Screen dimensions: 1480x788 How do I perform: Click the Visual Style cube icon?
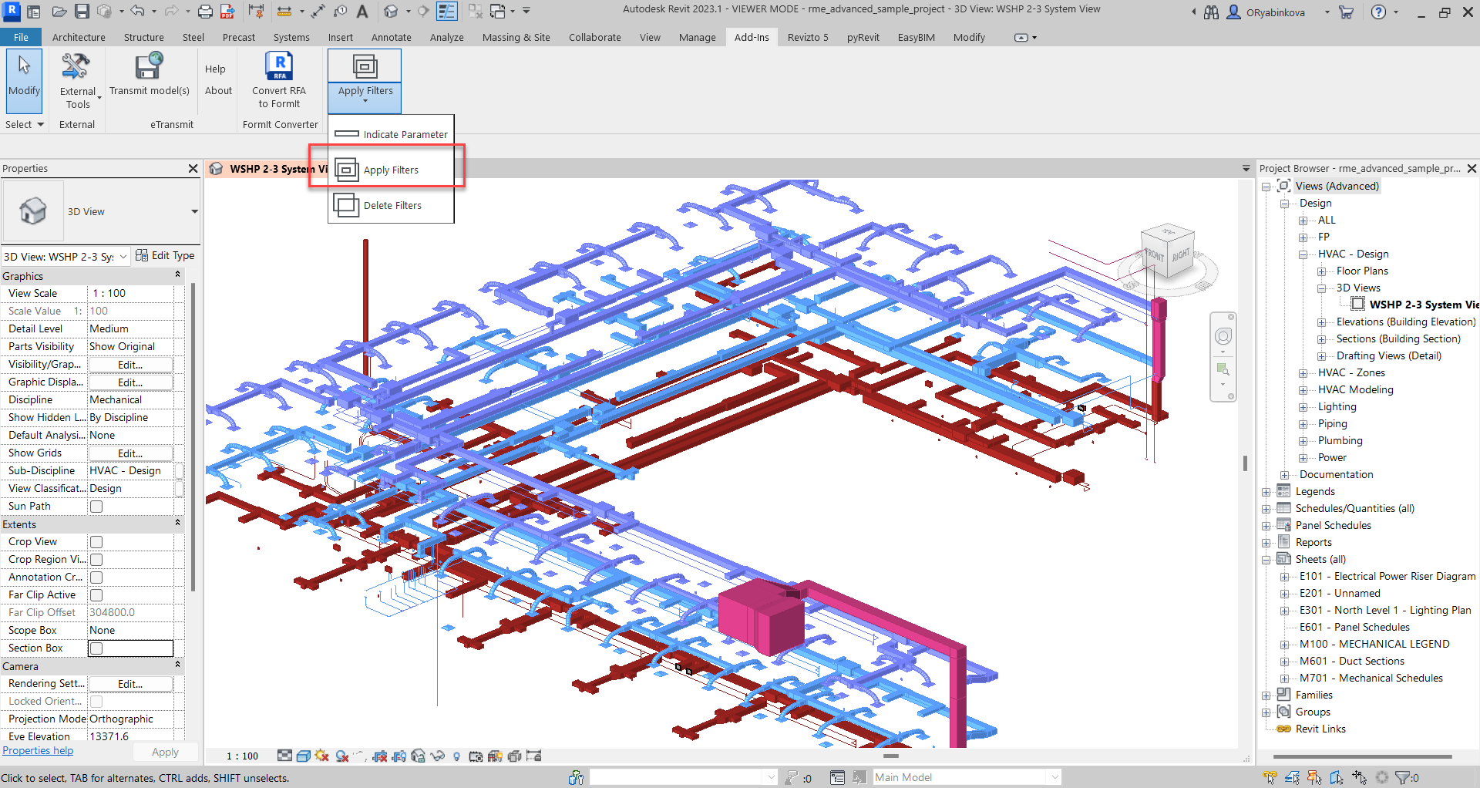pyautogui.click(x=304, y=756)
